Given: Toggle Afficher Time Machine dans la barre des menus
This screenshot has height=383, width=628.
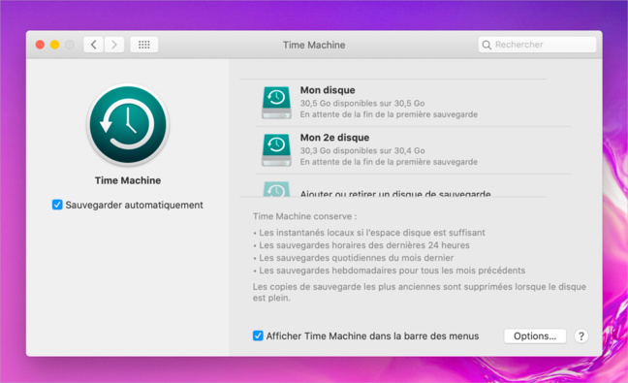Looking at the screenshot, I should 258,335.
